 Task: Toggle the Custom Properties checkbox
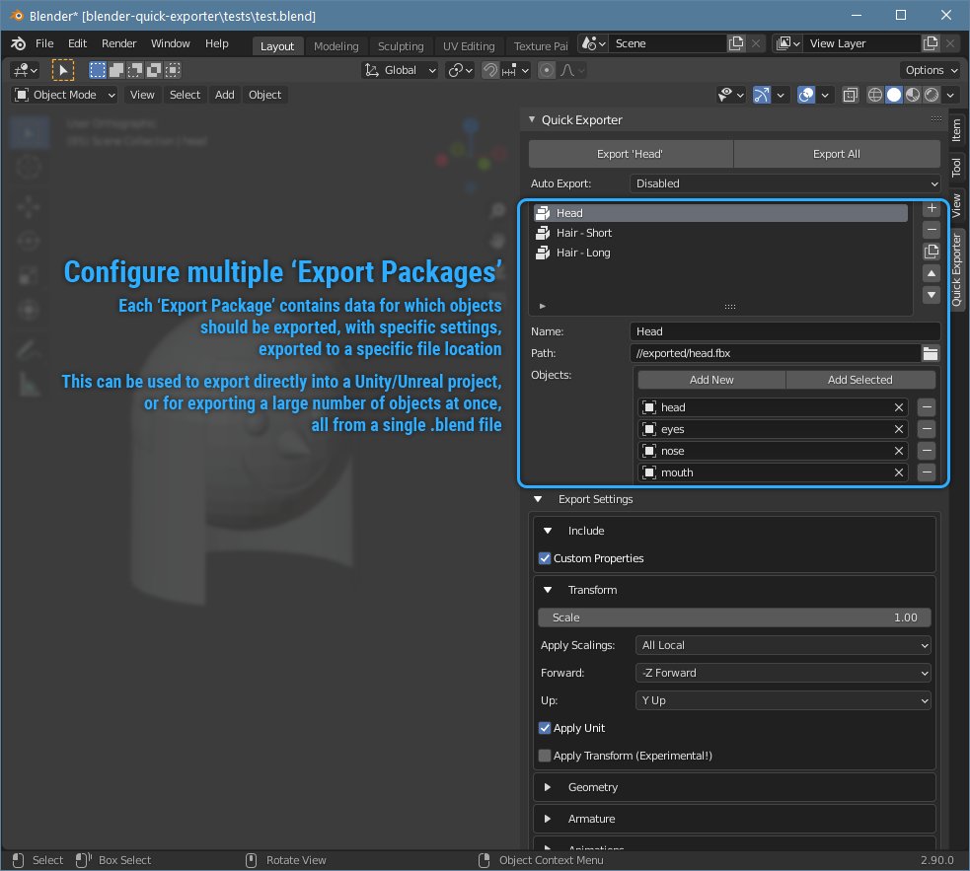545,558
